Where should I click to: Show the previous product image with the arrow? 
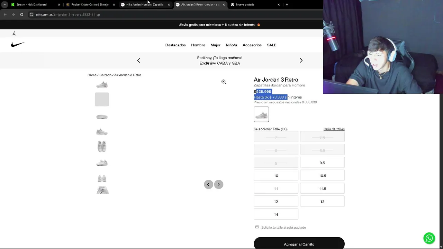click(208, 184)
